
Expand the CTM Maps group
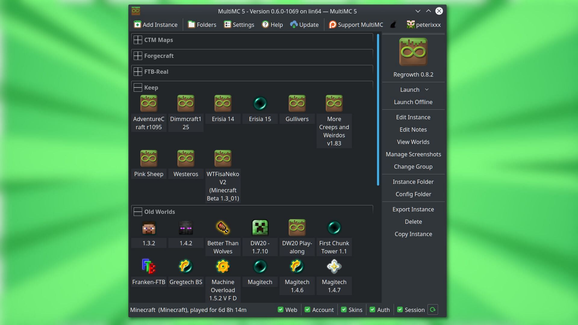(137, 40)
